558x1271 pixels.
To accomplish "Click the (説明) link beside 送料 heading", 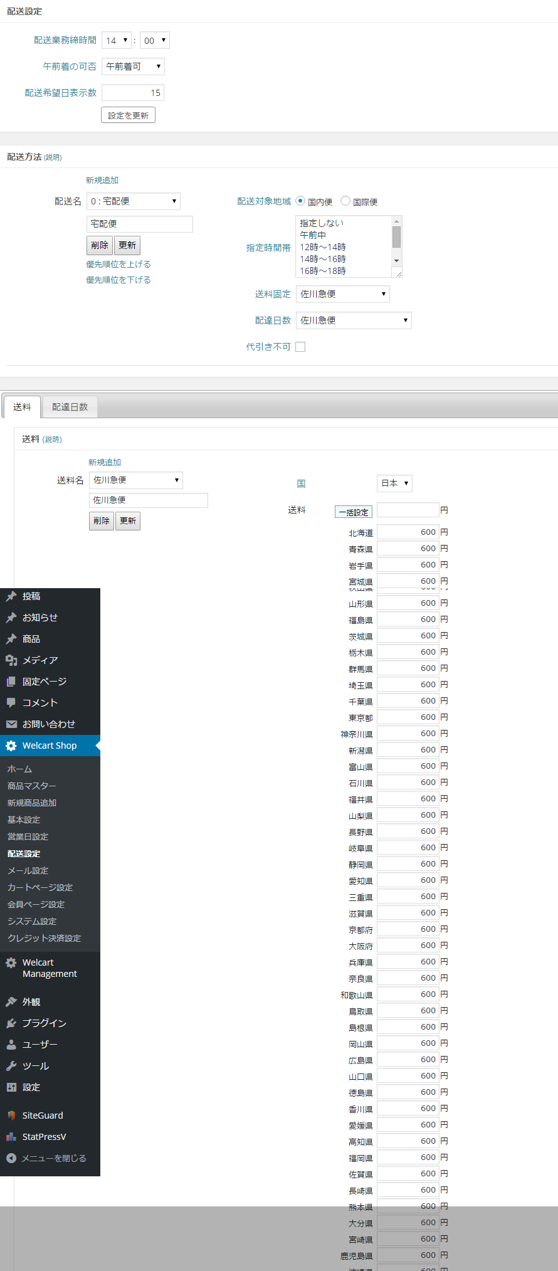I will click(x=53, y=440).
